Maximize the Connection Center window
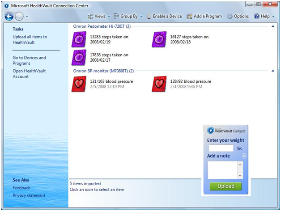 [259, 4]
